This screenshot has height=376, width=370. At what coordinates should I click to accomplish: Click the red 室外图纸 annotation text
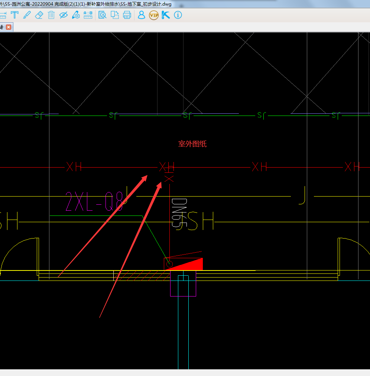pos(192,144)
